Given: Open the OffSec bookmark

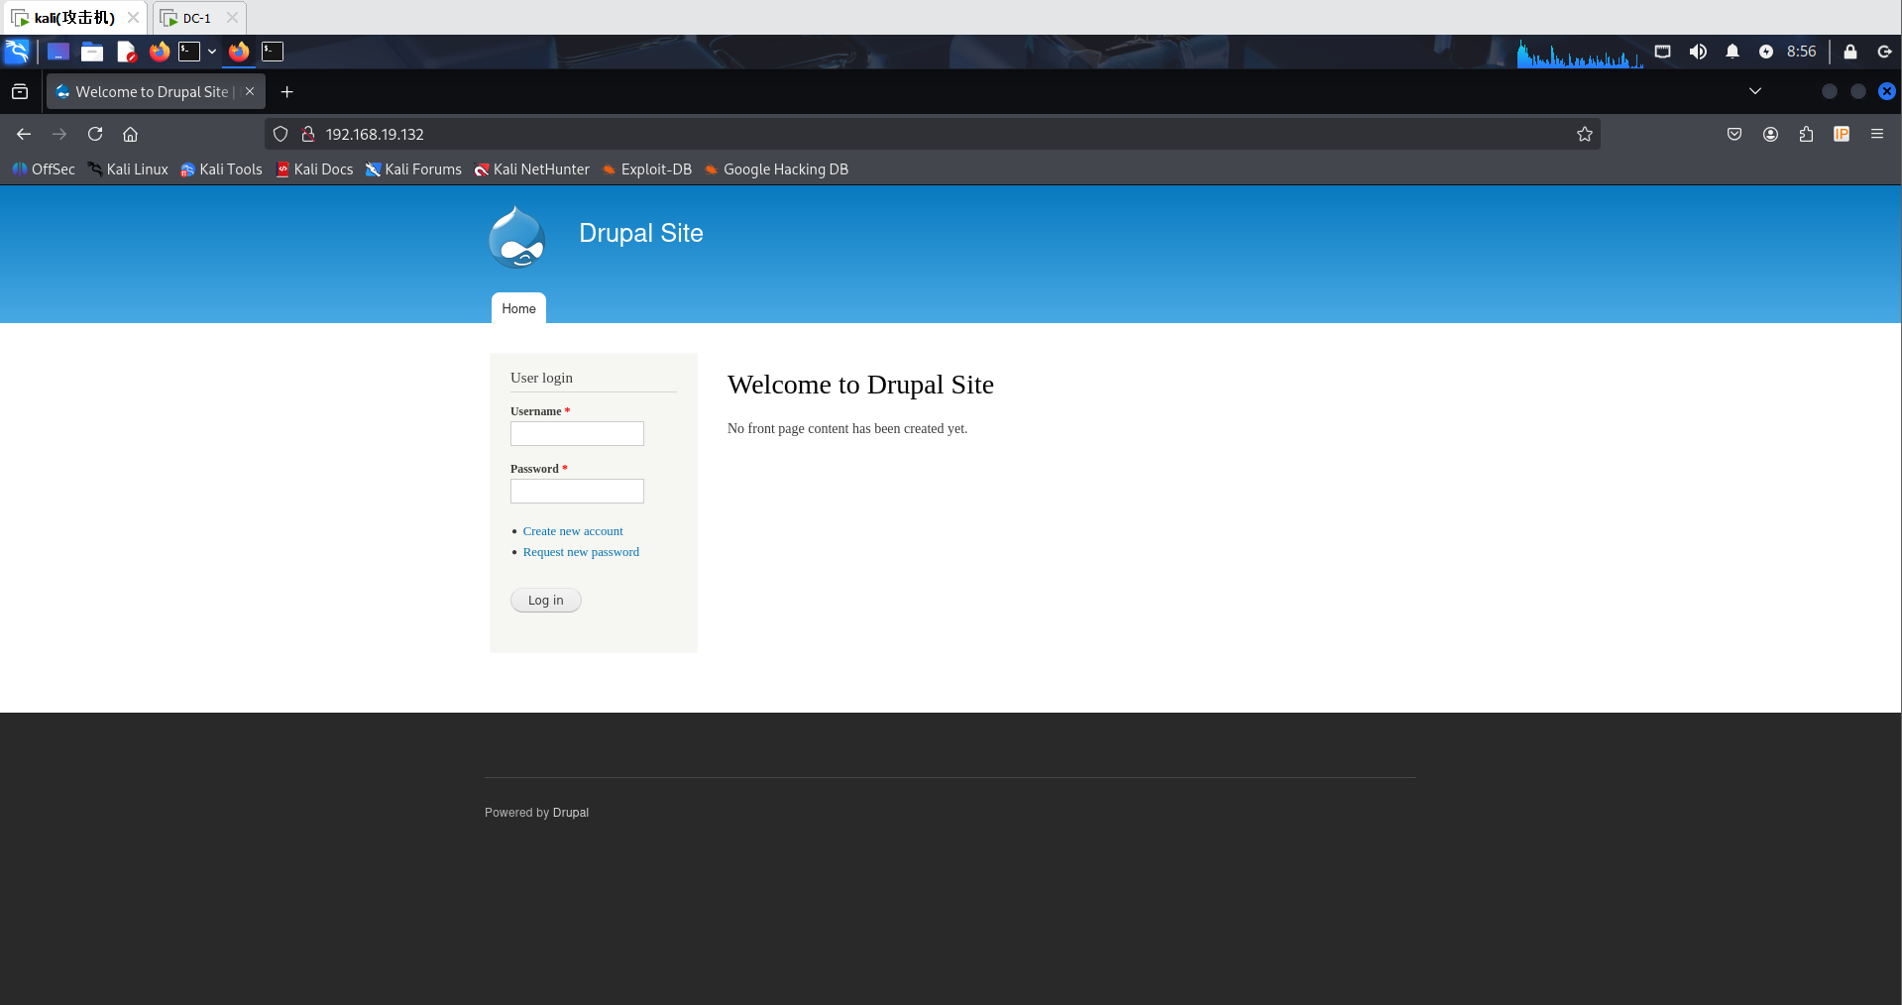Looking at the screenshot, I should pos(44,169).
